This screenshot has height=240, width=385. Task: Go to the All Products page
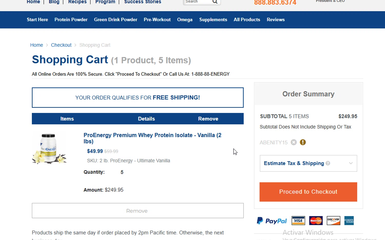247,20
